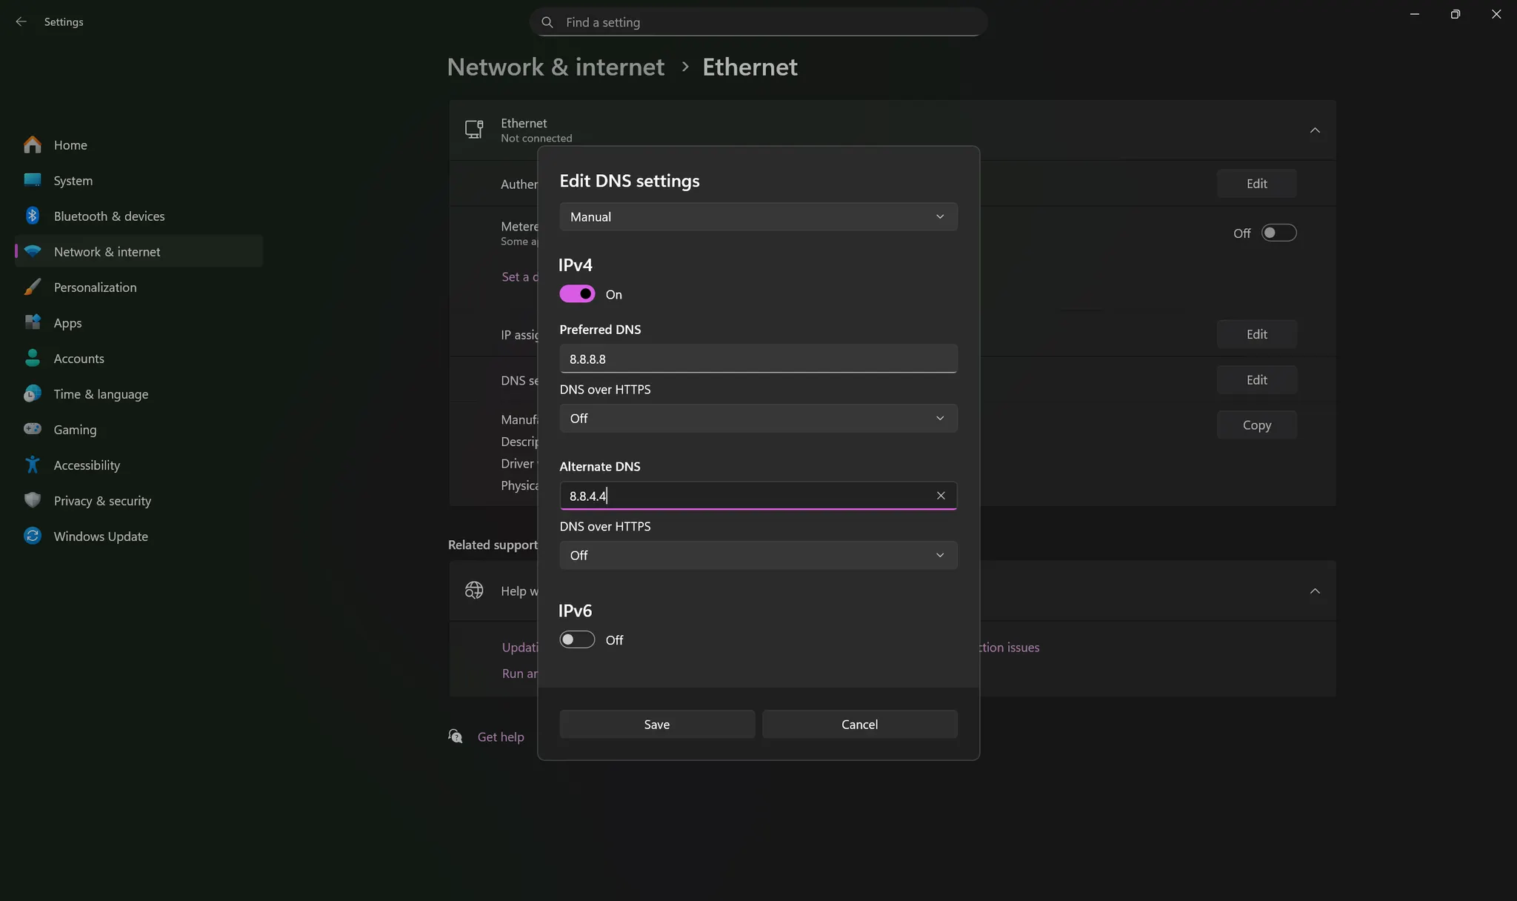Click the Windows Update sync icon
Screen dimensions: 1517x901
point(33,536)
